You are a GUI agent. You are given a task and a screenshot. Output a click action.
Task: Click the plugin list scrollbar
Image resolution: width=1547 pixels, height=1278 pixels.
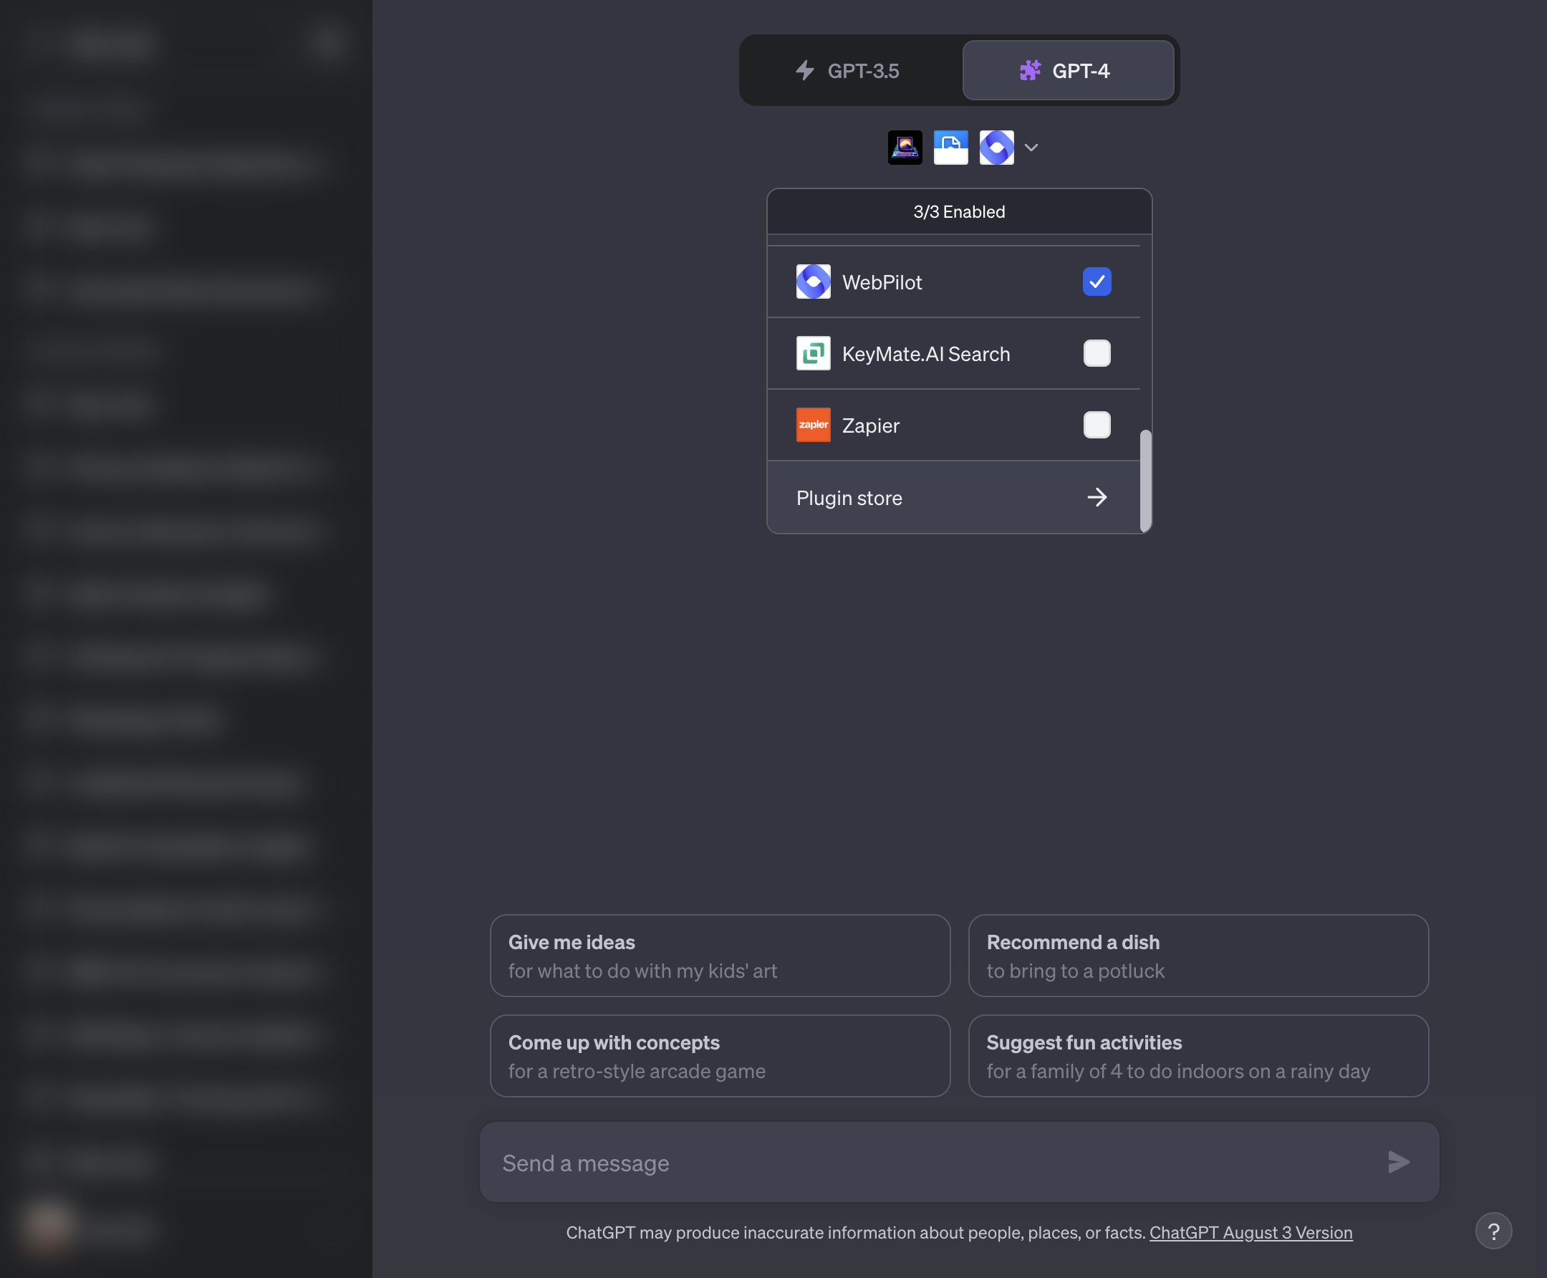(x=1145, y=481)
